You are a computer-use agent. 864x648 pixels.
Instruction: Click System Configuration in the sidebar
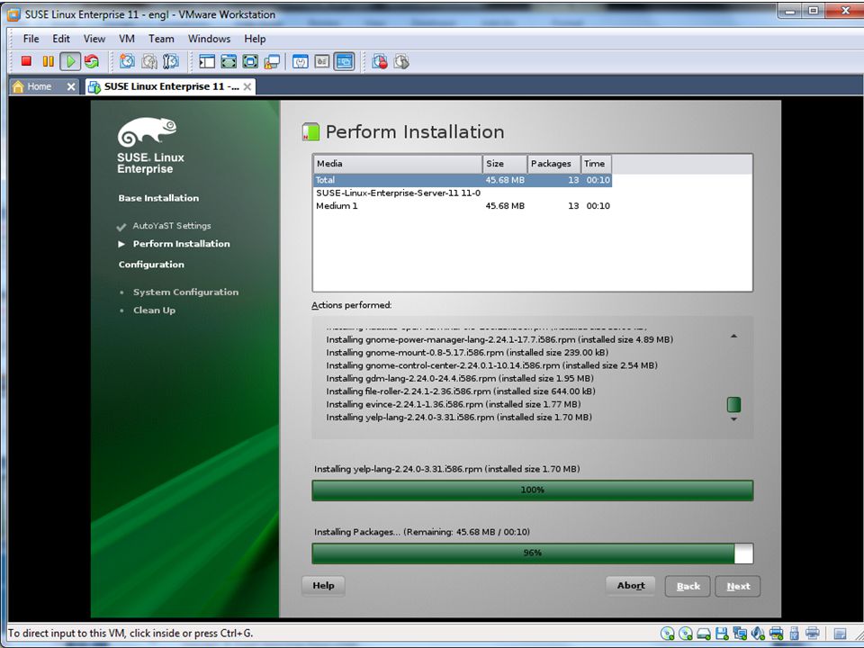pos(185,292)
